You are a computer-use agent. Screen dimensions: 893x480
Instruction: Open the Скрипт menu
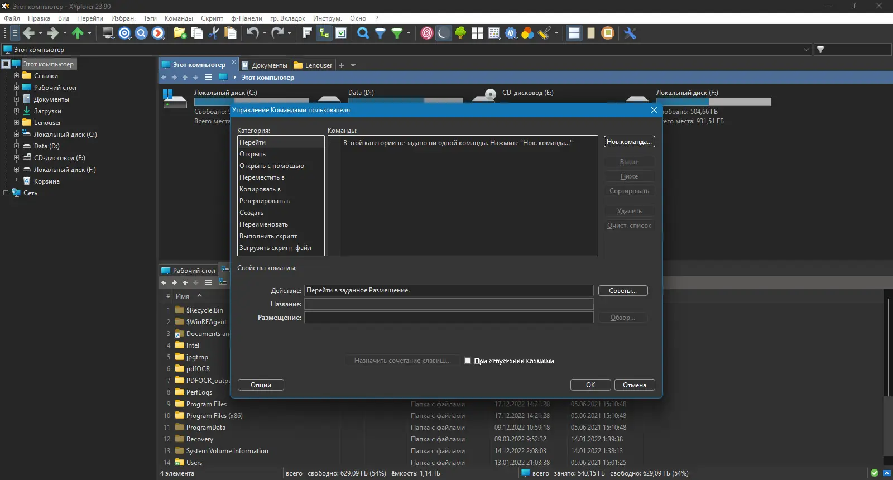tap(212, 18)
